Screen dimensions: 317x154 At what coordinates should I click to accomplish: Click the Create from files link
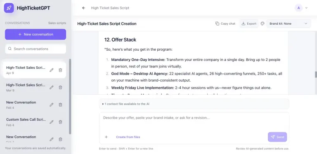(128, 137)
